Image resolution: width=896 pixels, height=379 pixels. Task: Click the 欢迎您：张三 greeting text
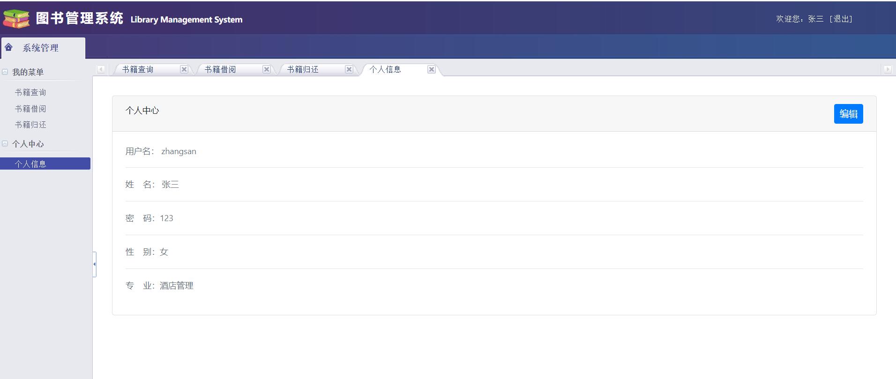click(799, 19)
